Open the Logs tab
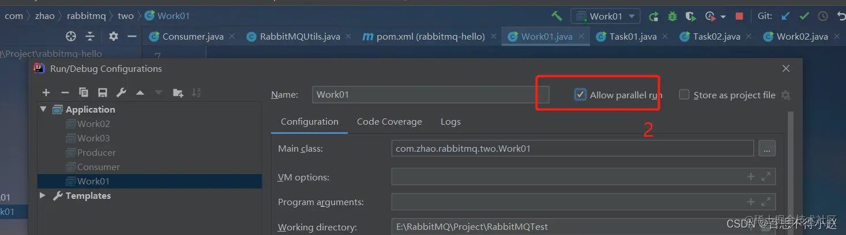This screenshot has width=846, height=235. 450,122
